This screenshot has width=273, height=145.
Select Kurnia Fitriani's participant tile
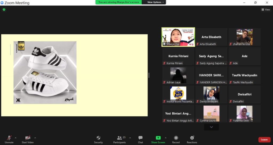[x=178, y=56]
